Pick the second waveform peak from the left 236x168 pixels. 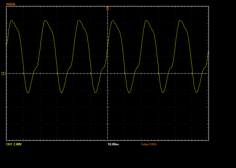click(x=45, y=21)
